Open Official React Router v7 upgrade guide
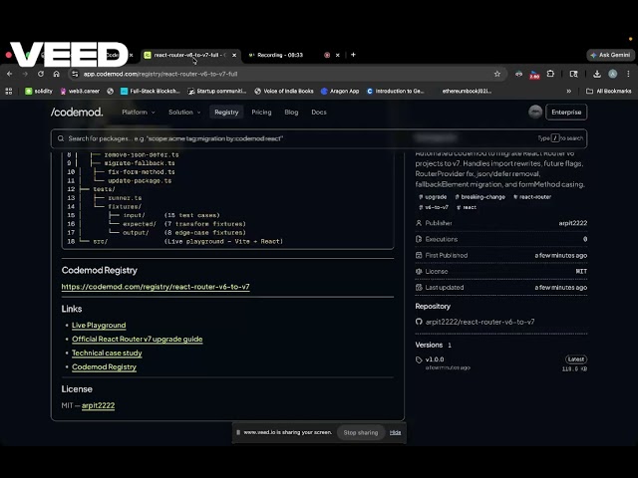This screenshot has height=478, width=638. (138, 339)
